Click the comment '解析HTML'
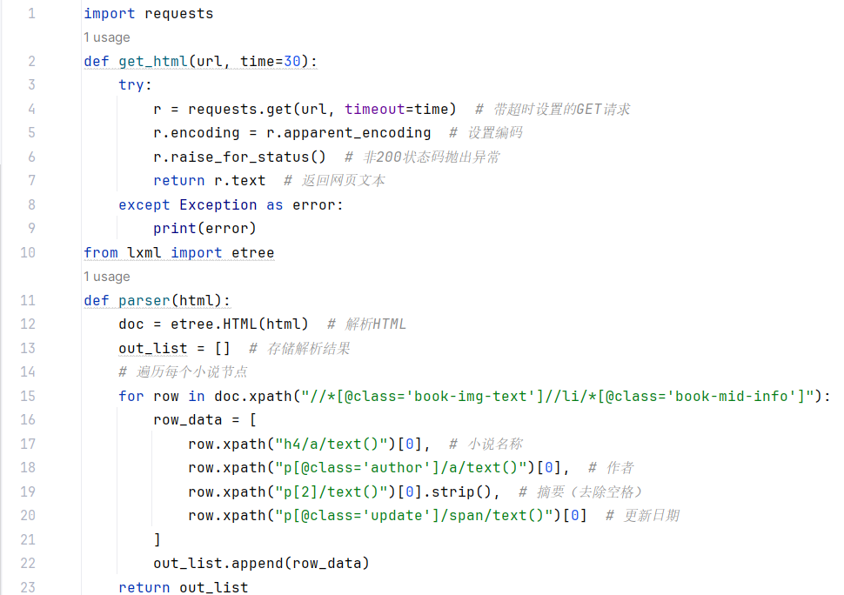The height and width of the screenshot is (595, 844). (x=367, y=324)
